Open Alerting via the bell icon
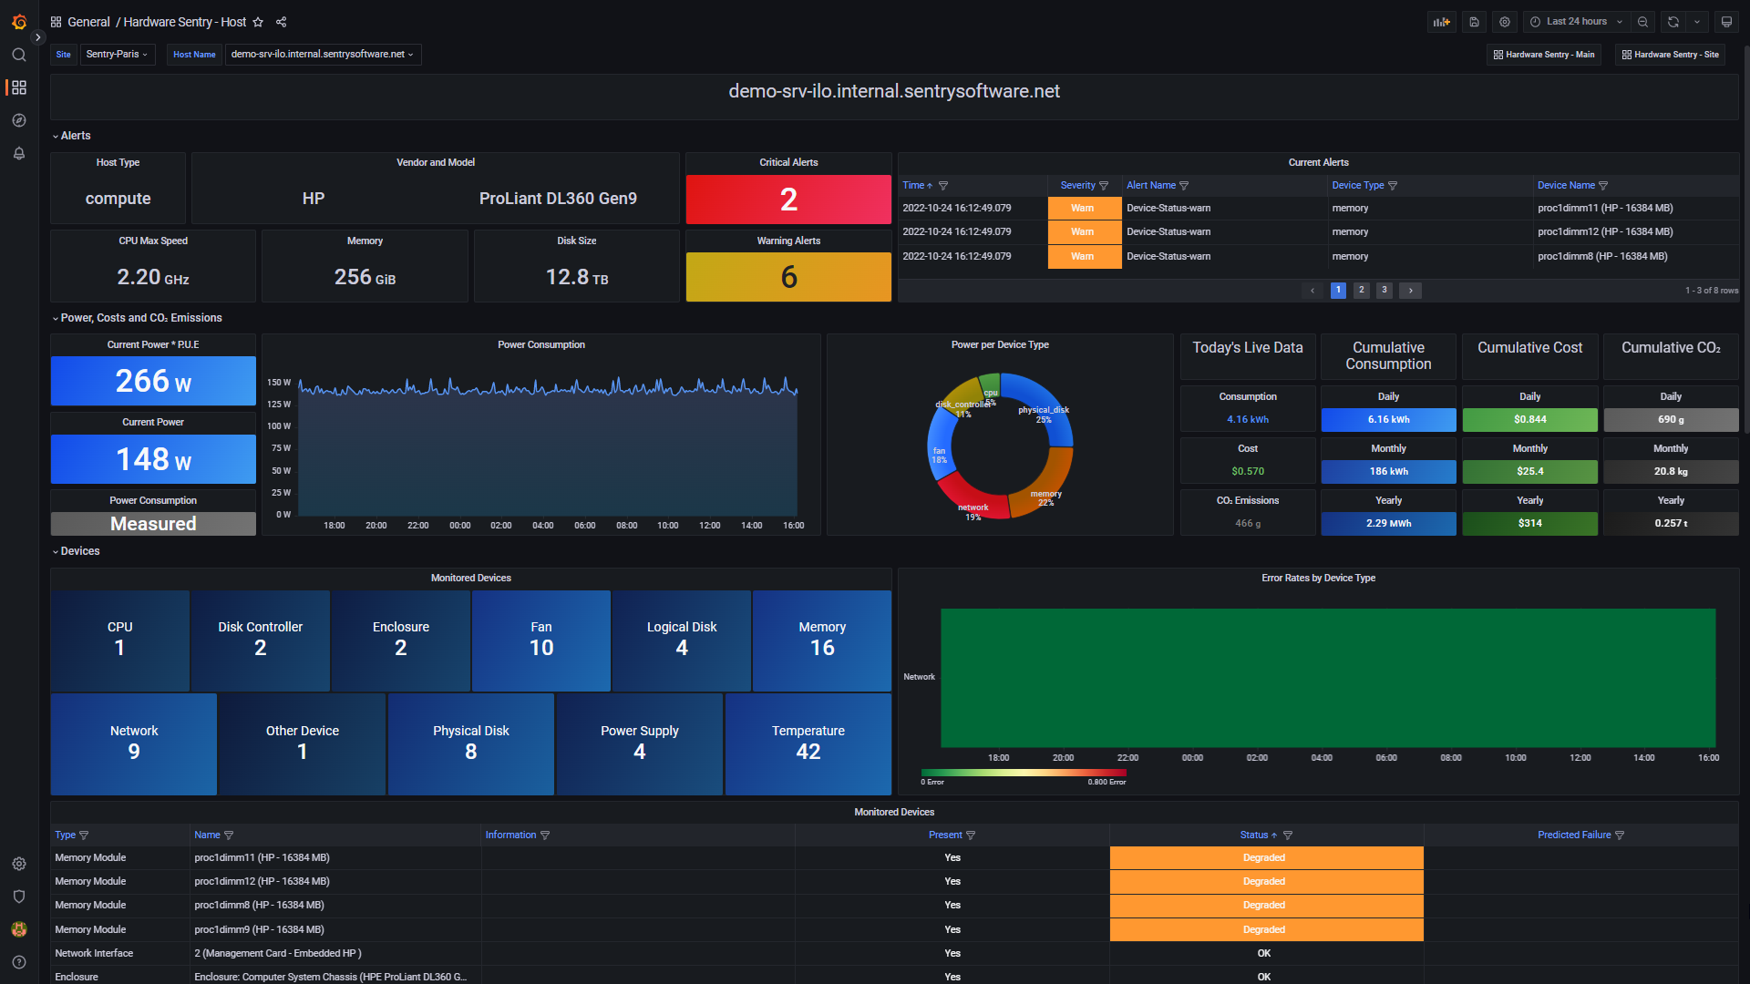1750x984 pixels. [x=18, y=153]
